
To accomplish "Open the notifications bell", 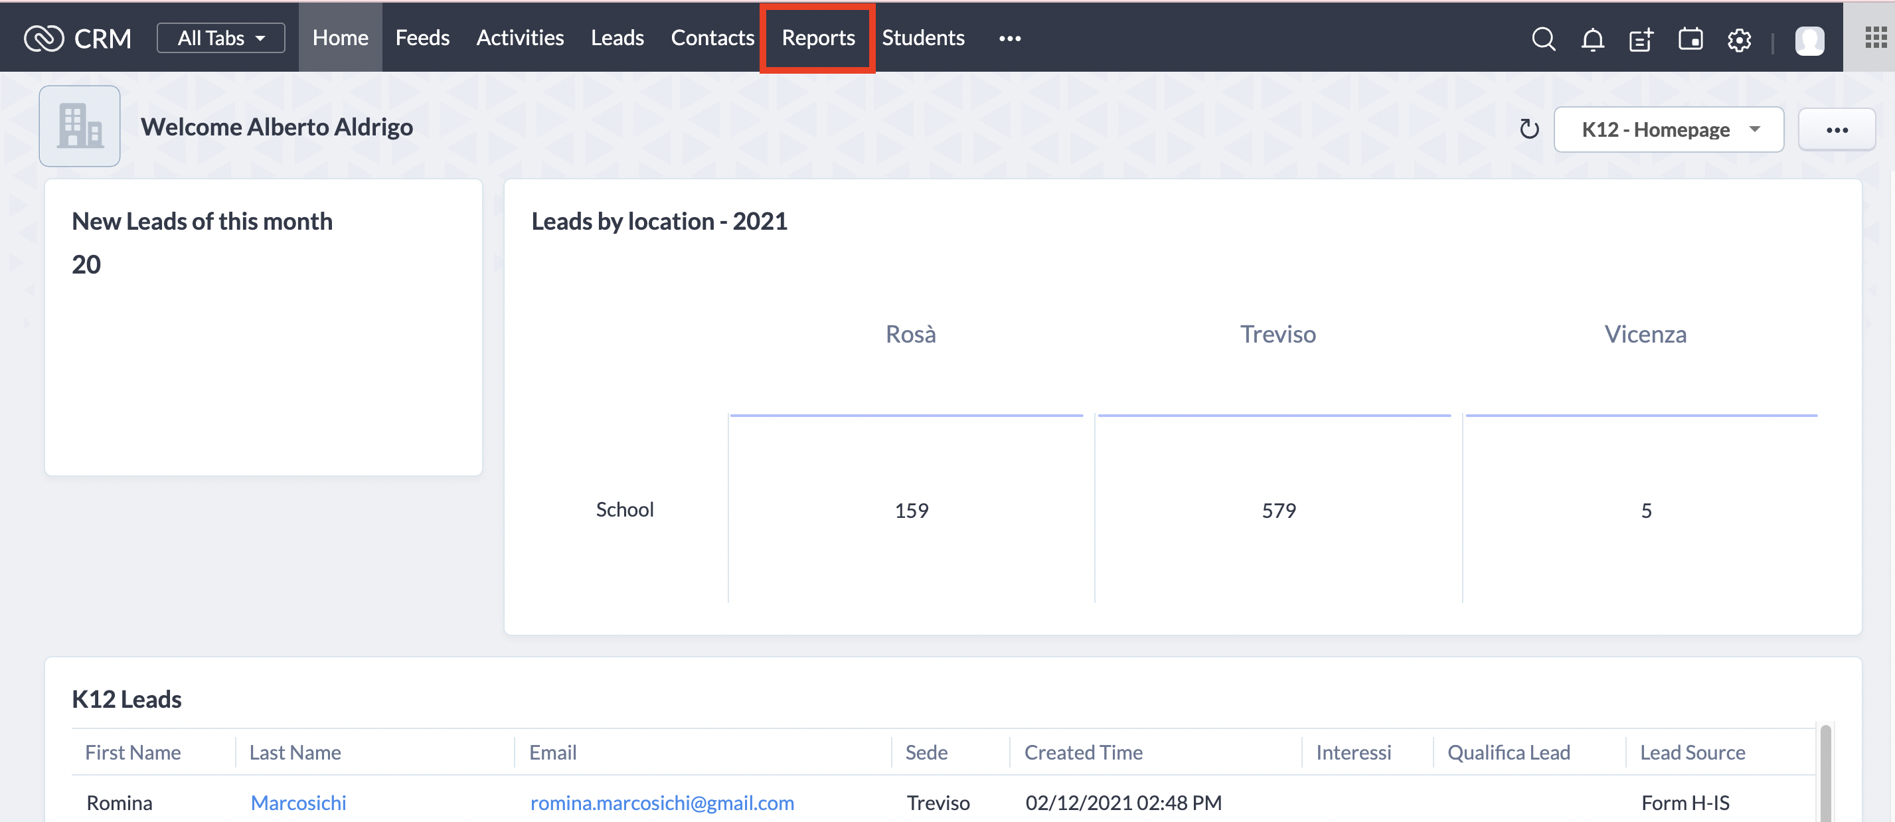I will click(1592, 39).
